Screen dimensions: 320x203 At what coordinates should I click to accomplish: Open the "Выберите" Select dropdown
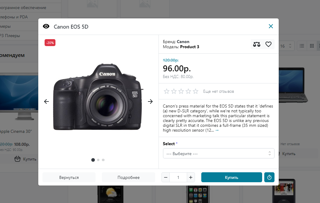[x=218, y=154]
